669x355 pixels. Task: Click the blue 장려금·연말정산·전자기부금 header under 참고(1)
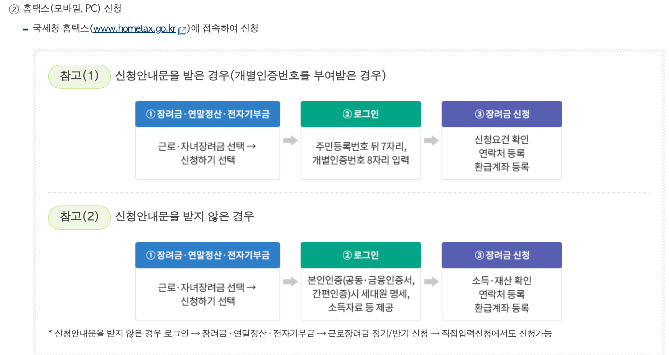(208, 114)
